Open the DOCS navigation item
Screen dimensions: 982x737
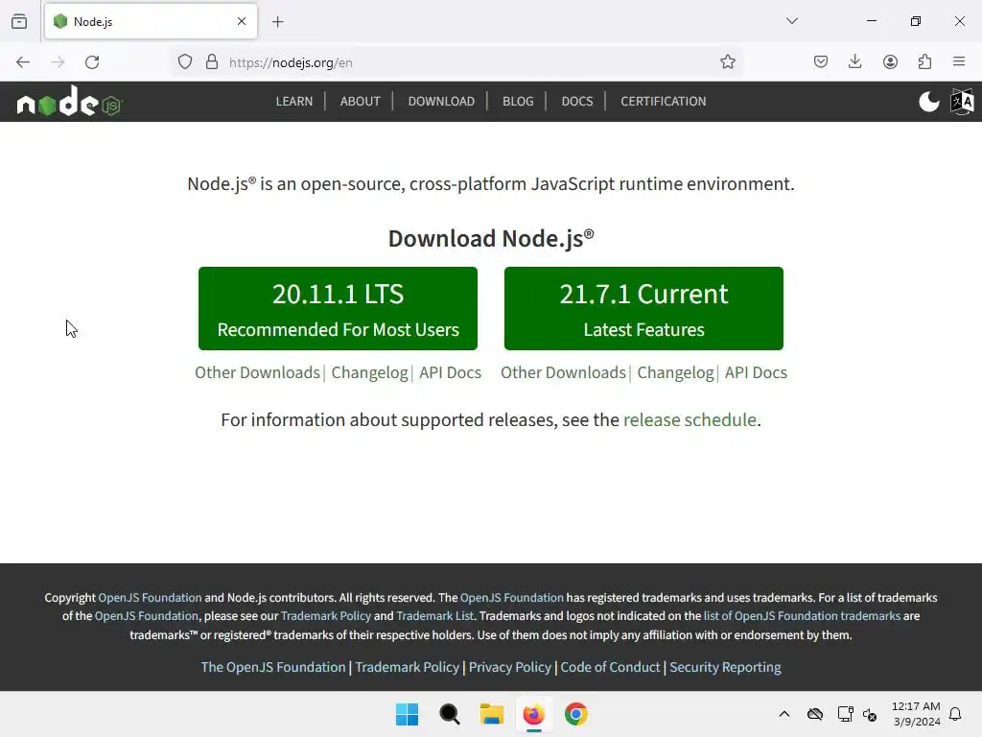coord(577,102)
